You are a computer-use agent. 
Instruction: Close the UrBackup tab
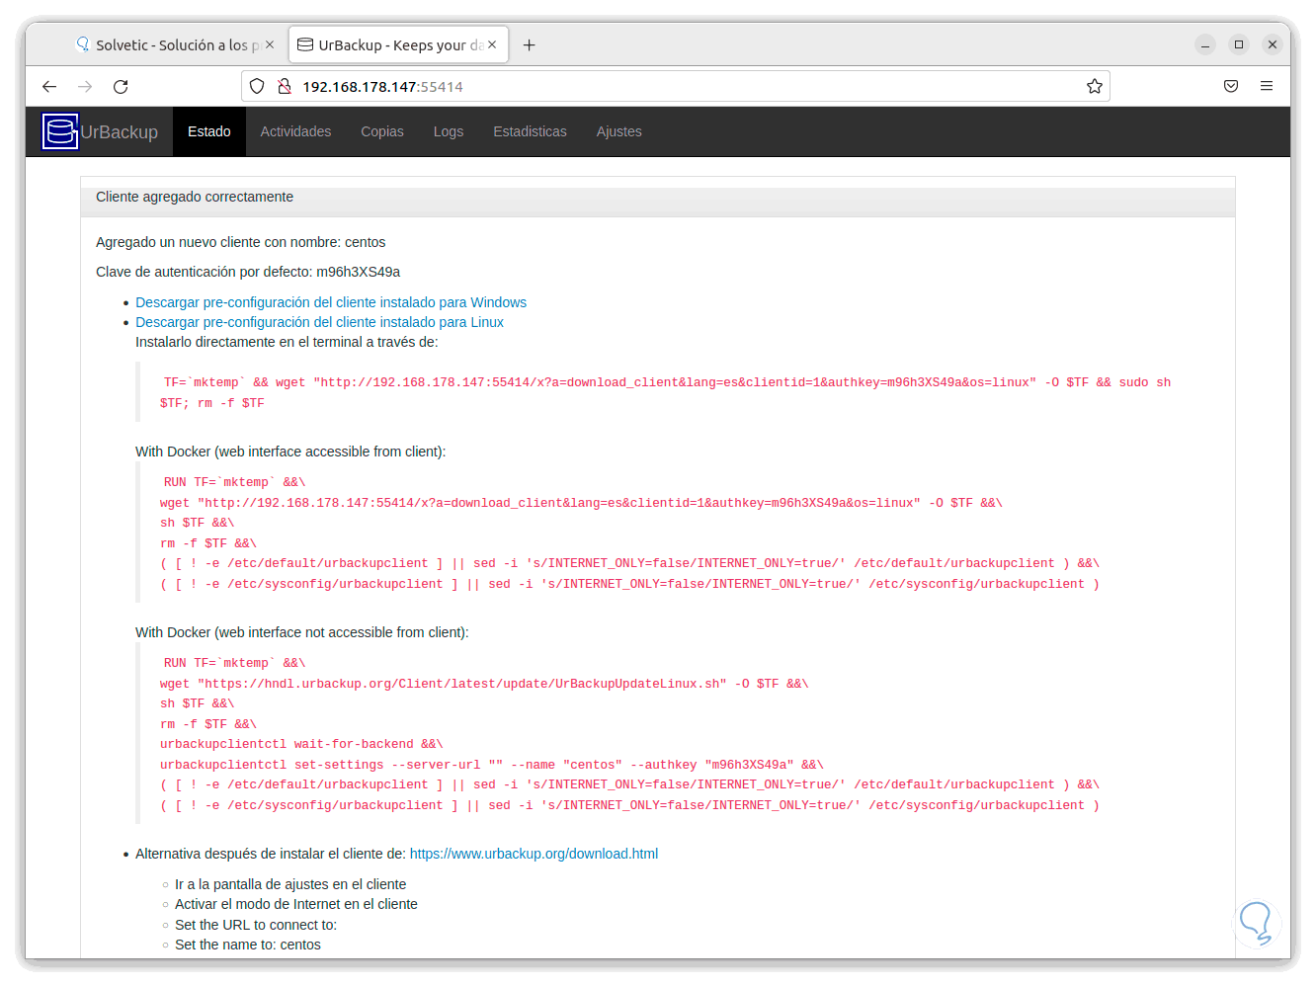[492, 45]
